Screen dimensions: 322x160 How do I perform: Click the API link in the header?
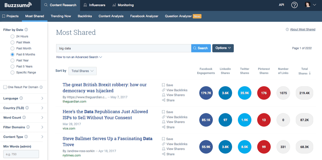(282, 5)
